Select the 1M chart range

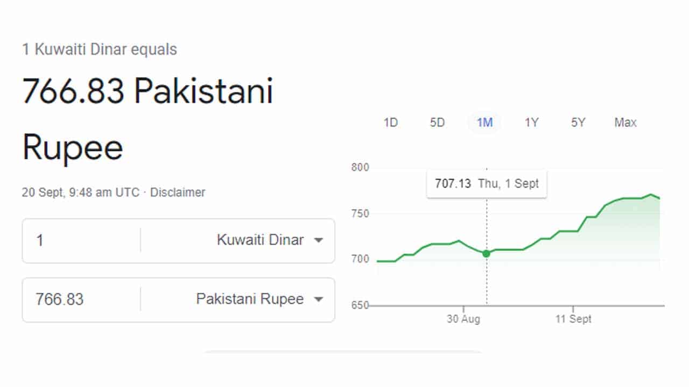click(x=484, y=123)
